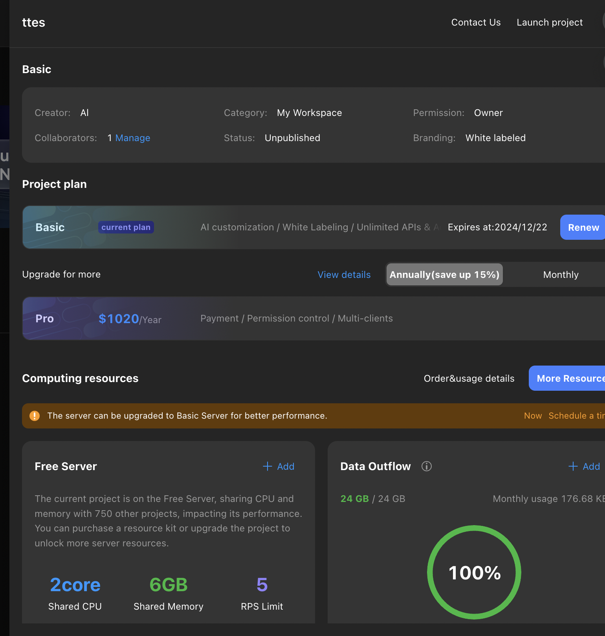Click the Project plan heading
The width and height of the screenshot is (605, 636).
(54, 184)
